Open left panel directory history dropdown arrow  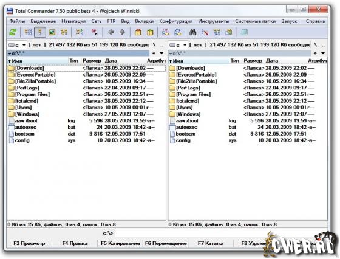click(x=161, y=53)
